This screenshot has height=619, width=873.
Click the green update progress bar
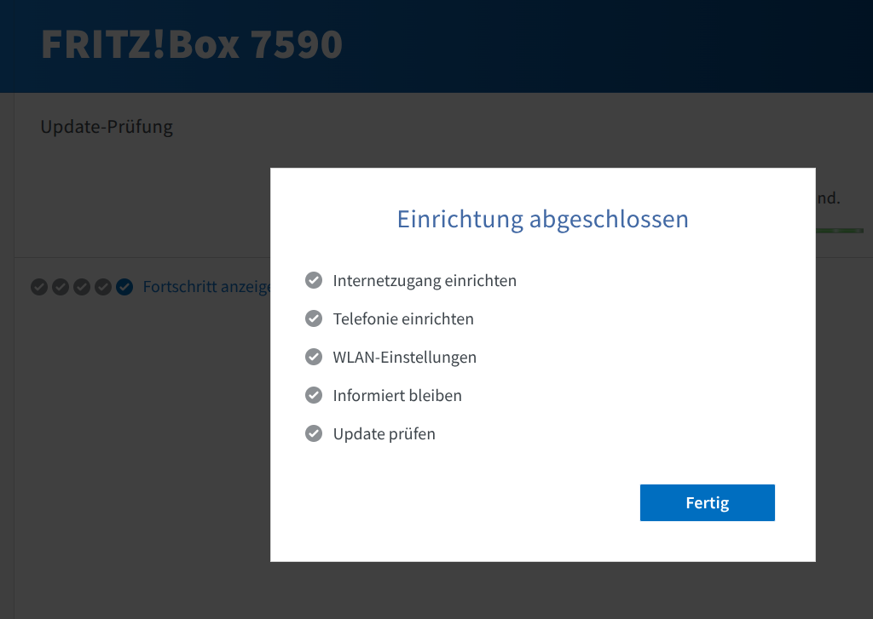840,231
